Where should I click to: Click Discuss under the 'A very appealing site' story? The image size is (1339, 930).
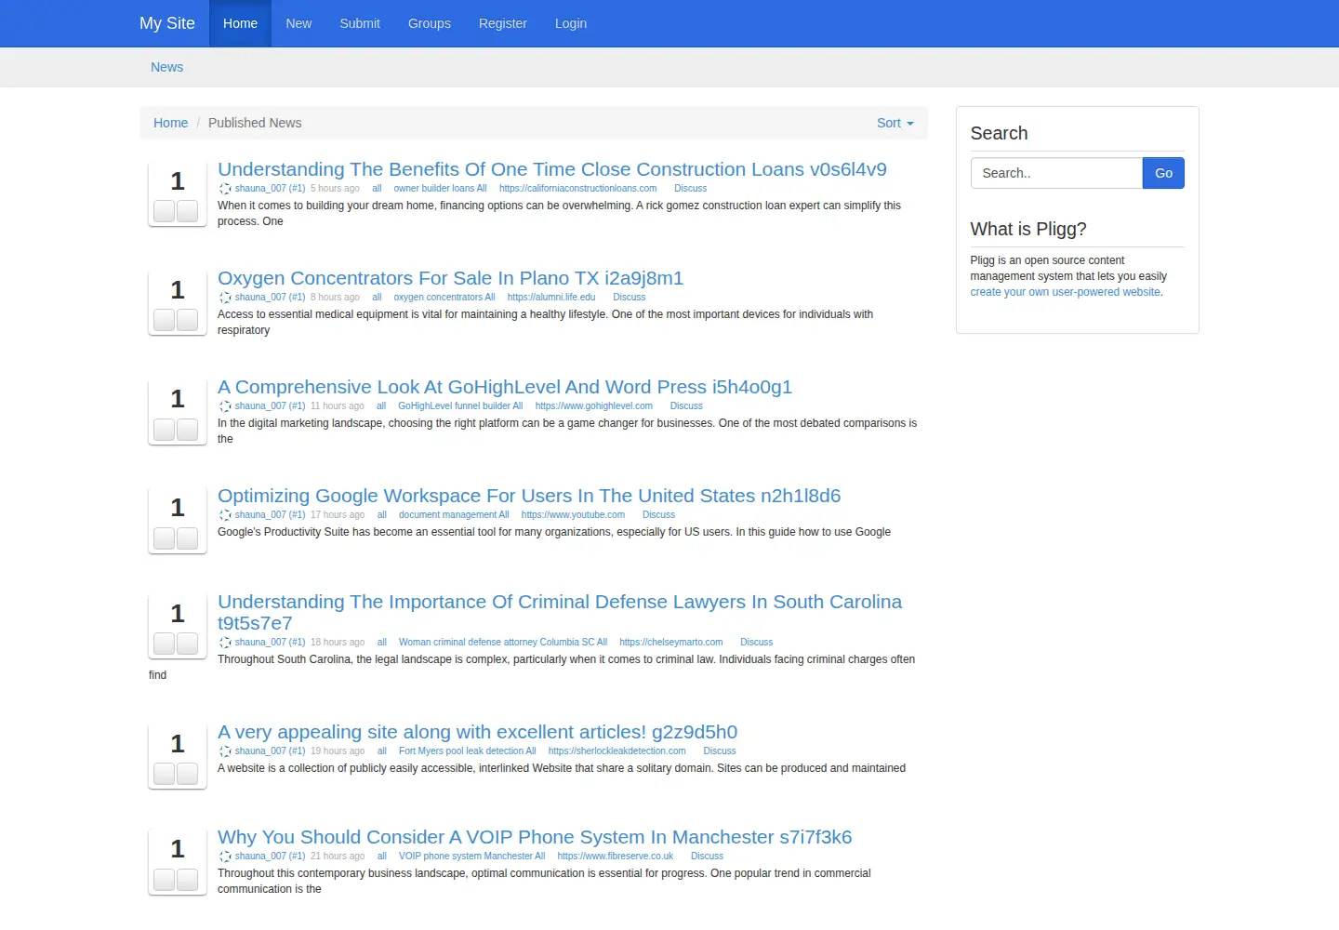coord(720,751)
